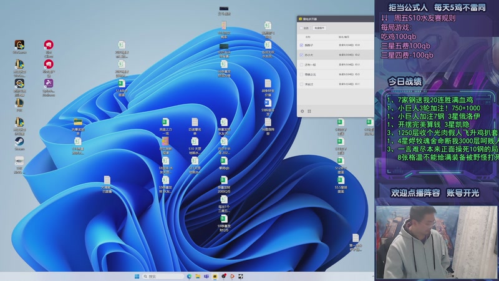Image resolution: width=499 pixels, height=281 pixels.
Task: Click the version/ID column header in multi-opener
Action: coord(344,37)
